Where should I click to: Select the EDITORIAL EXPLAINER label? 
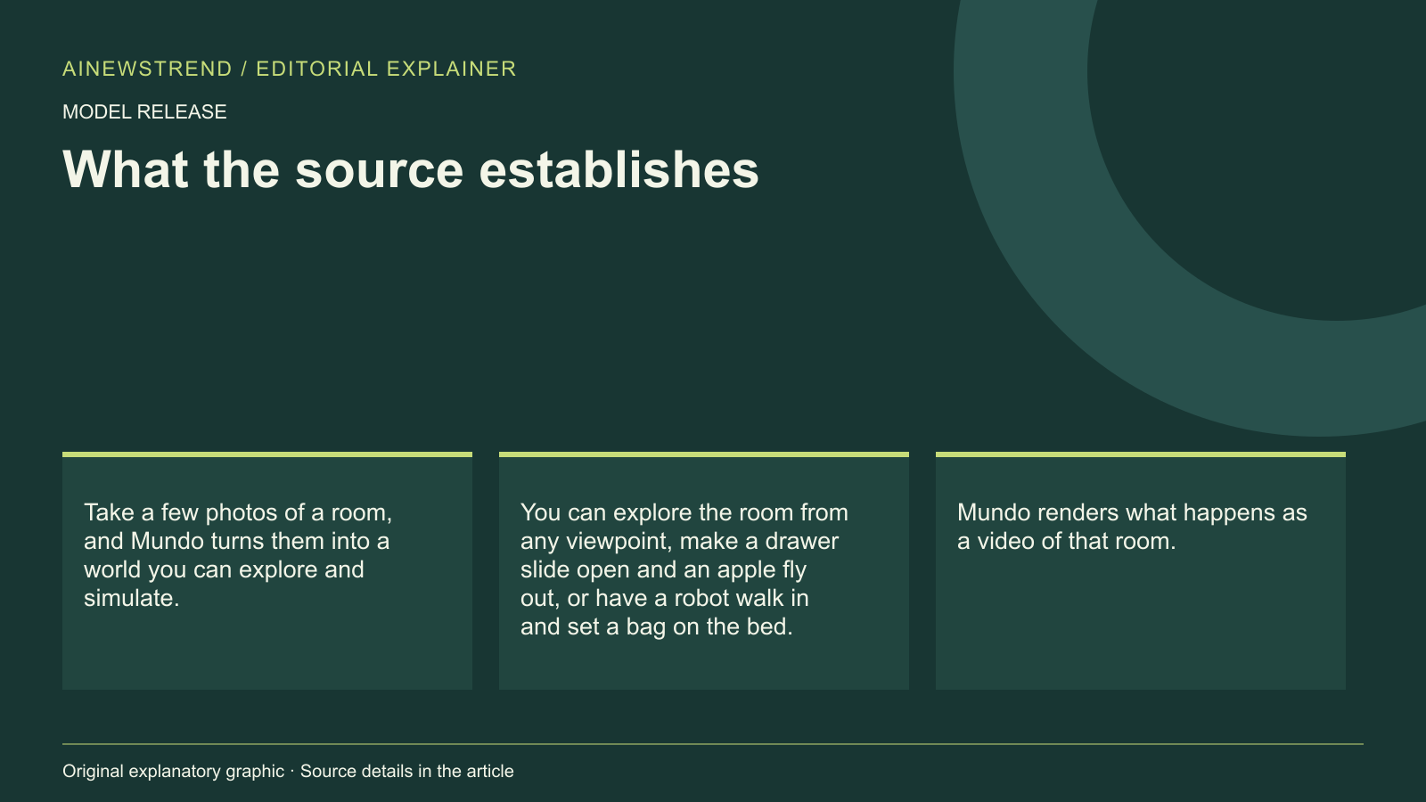click(386, 69)
